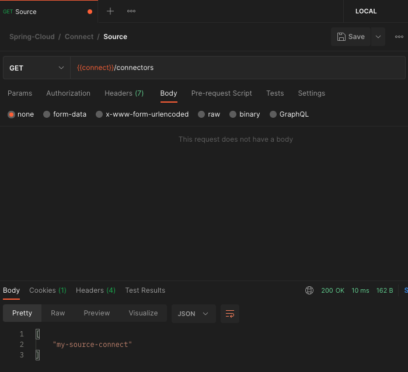Choose the raw body type radio
The height and width of the screenshot is (372, 408).
tap(201, 114)
